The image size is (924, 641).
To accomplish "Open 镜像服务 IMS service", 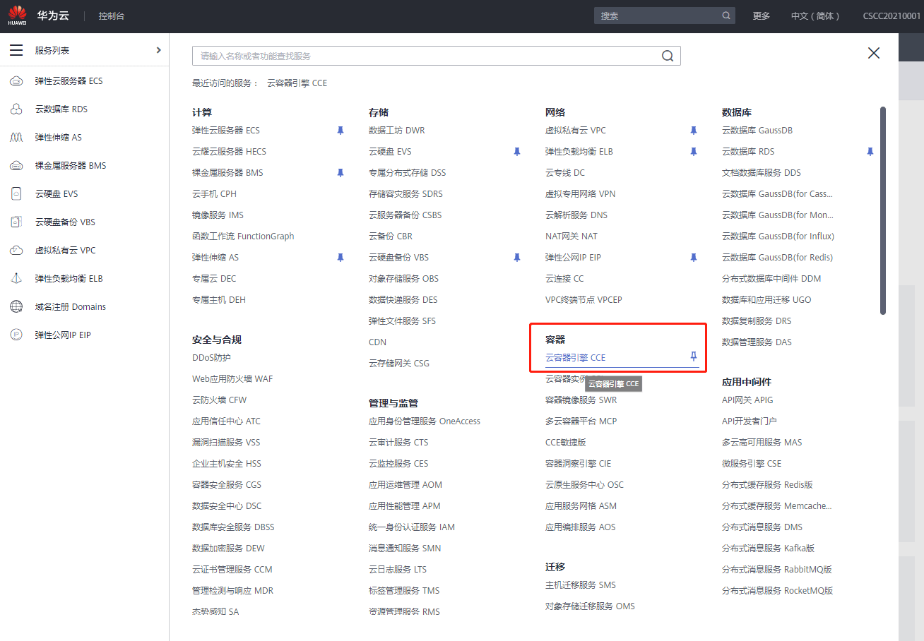I will [x=218, y=215].
